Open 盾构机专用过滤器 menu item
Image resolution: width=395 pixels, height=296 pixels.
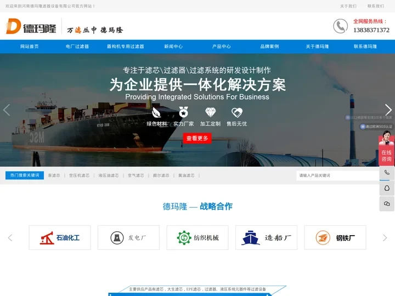(126, 47)
